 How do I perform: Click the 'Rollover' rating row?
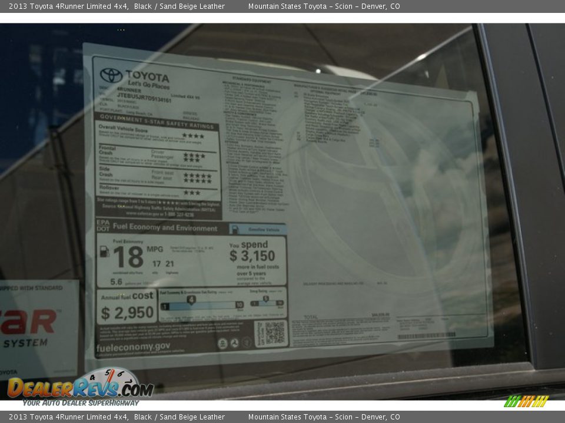(158, 192)
